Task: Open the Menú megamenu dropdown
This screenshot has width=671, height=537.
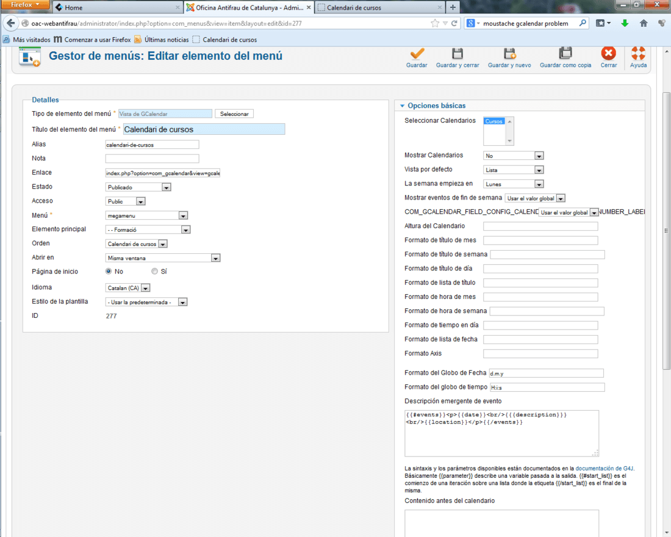Action: click(146, 215)
